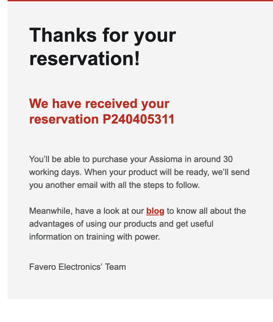Click the red 'We have received your' line

point(99,103)
